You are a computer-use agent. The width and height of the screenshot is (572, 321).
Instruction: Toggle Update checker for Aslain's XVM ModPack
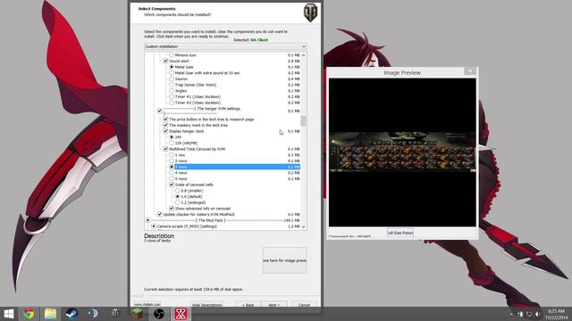[x=160, y=214]
